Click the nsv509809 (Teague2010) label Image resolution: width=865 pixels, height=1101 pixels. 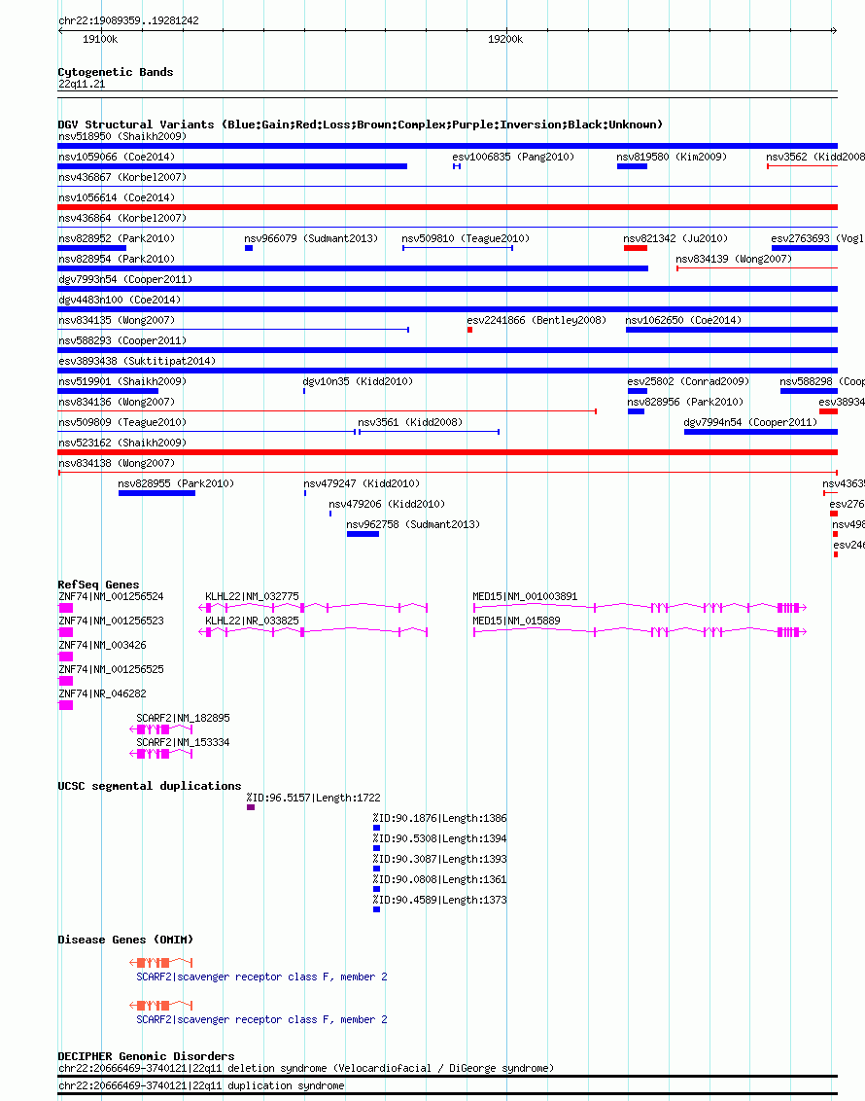click(x=122, y=421)
